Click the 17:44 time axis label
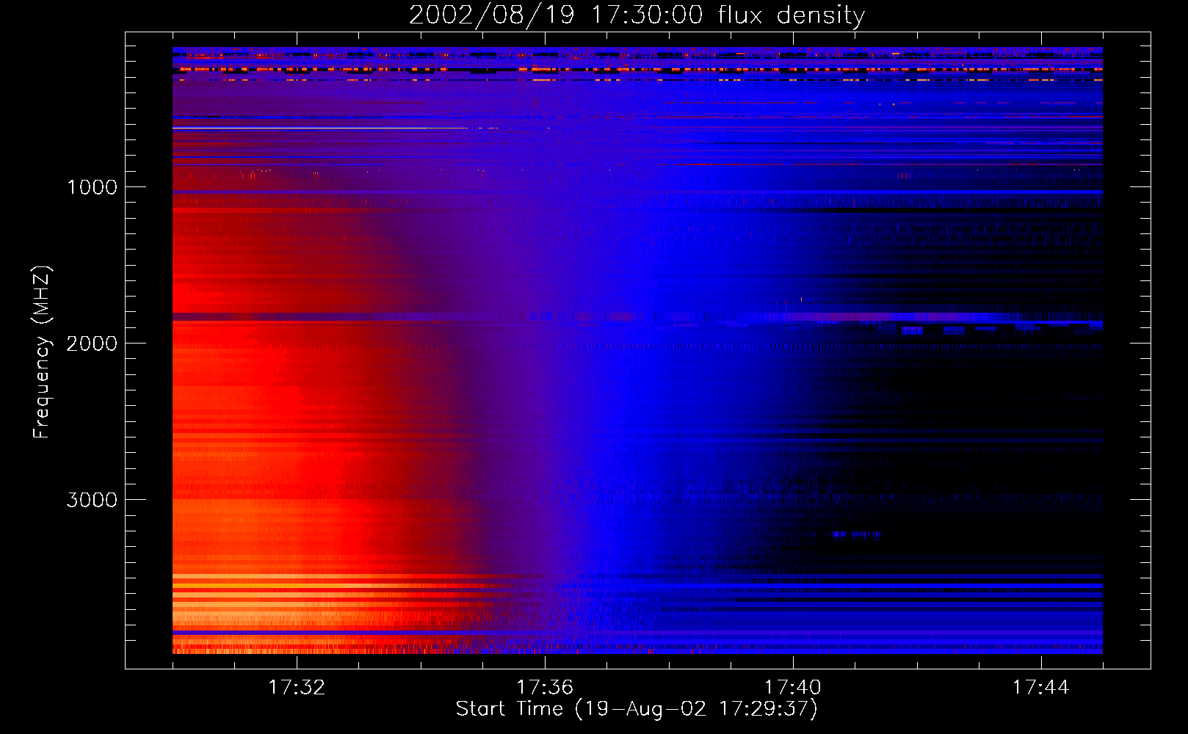This screenshot has width=1188, height=734. [1040, 688]
